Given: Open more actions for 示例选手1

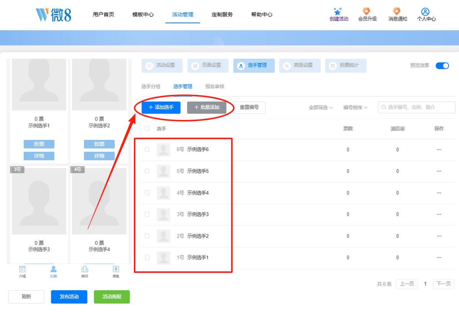Looking at the screenshot, I should pyautogui.click(x=439, y=257).
